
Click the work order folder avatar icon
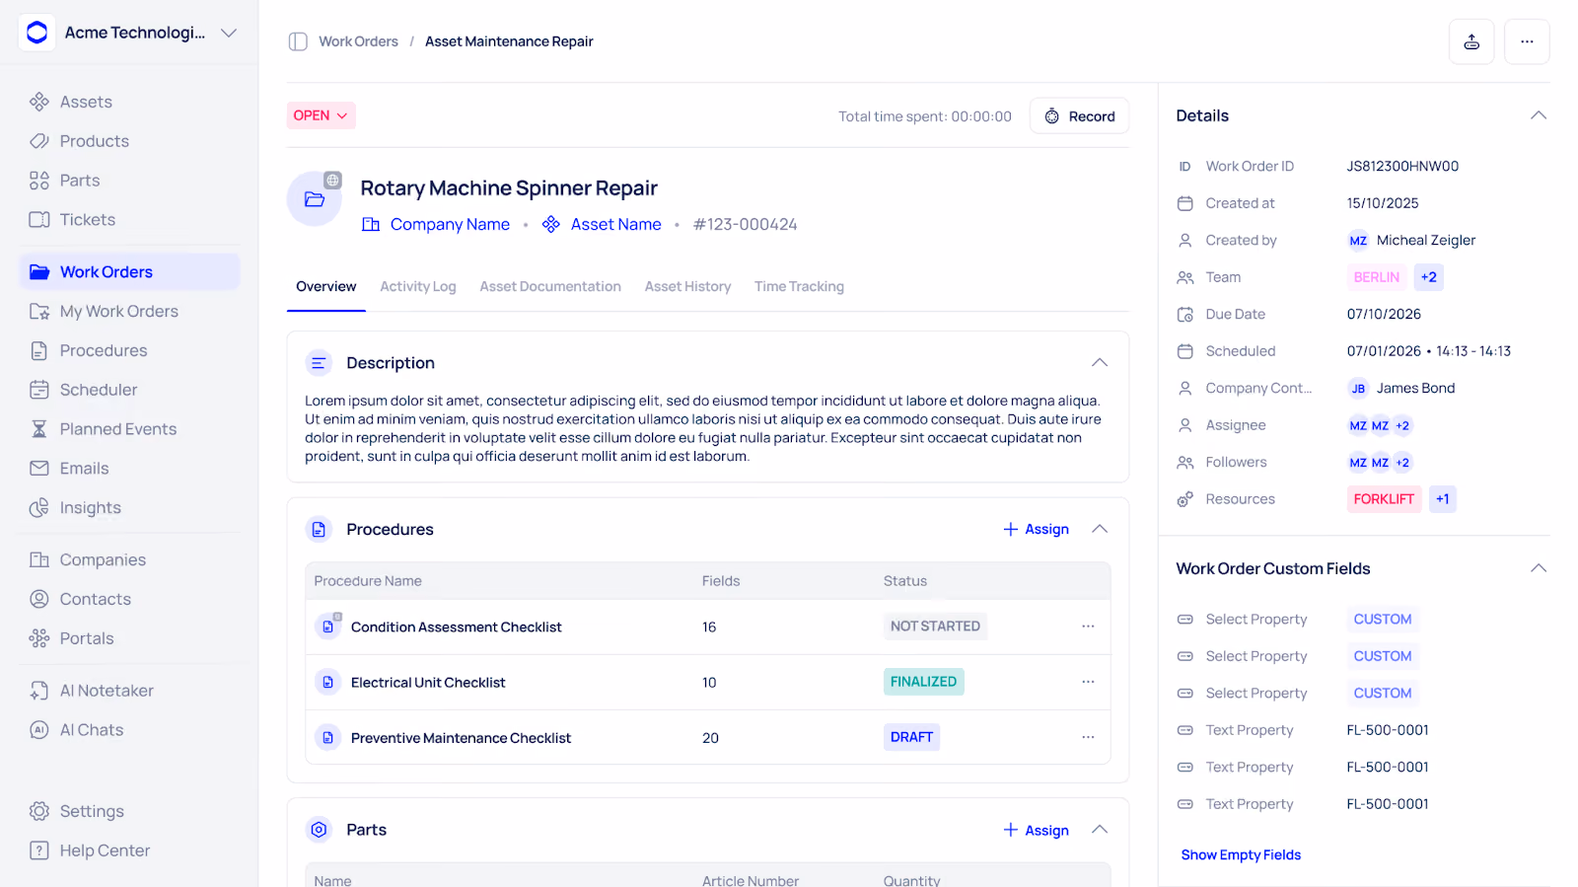315,199
